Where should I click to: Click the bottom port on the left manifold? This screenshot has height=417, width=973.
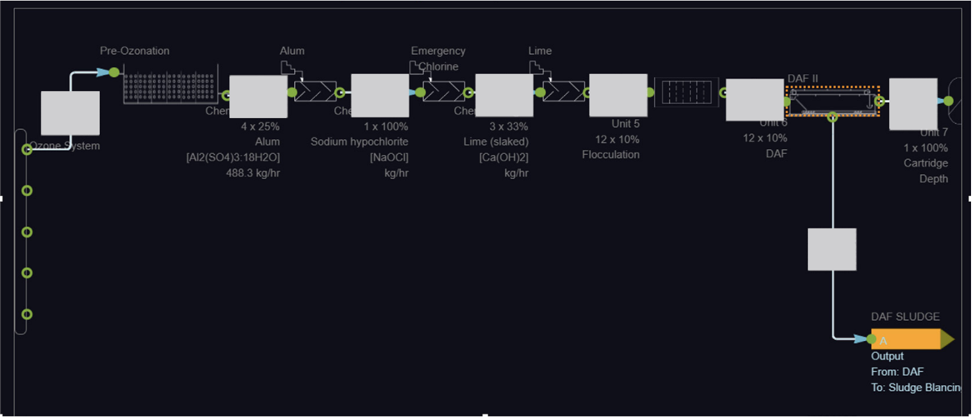coord(27,314)
